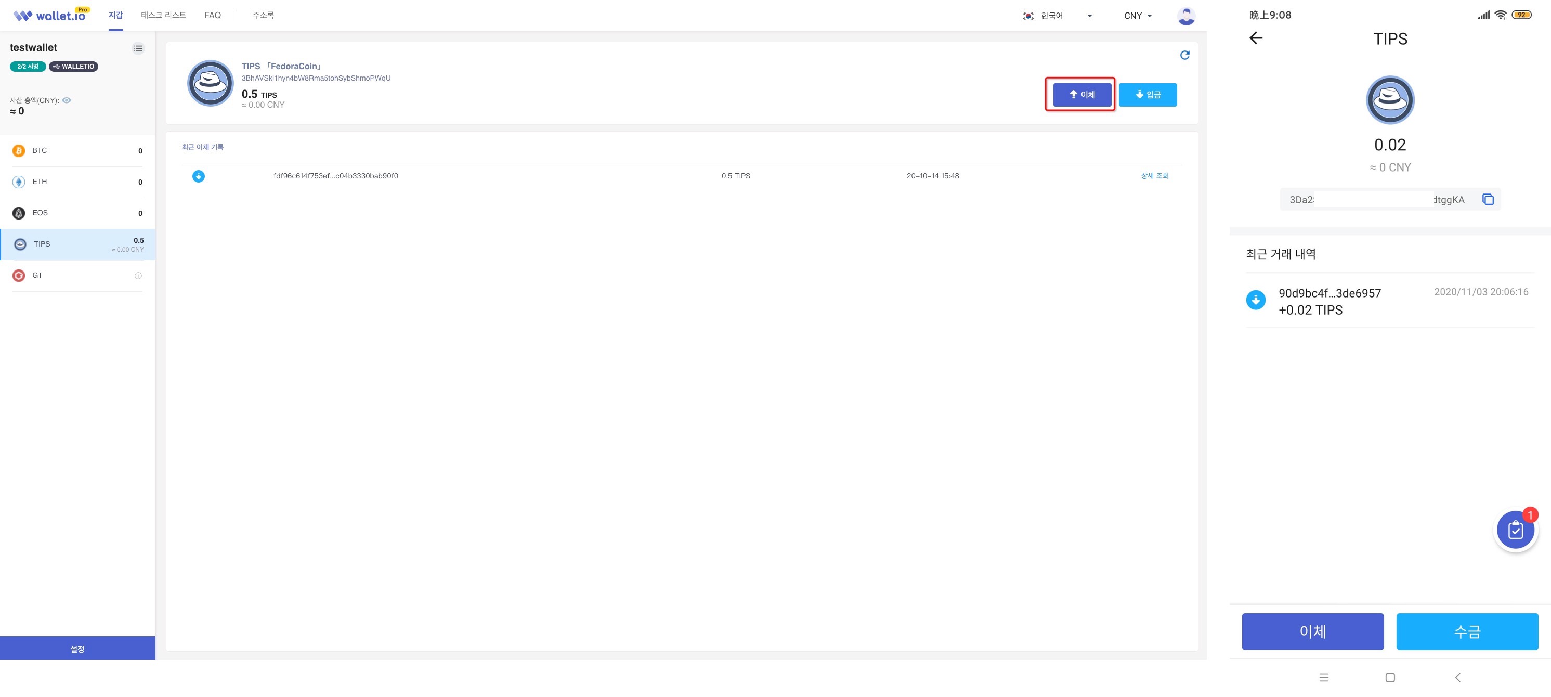1551x697 pixels.
Task: Copy the TIPS address on the phone screen
Action: (x=1488, y=199)
